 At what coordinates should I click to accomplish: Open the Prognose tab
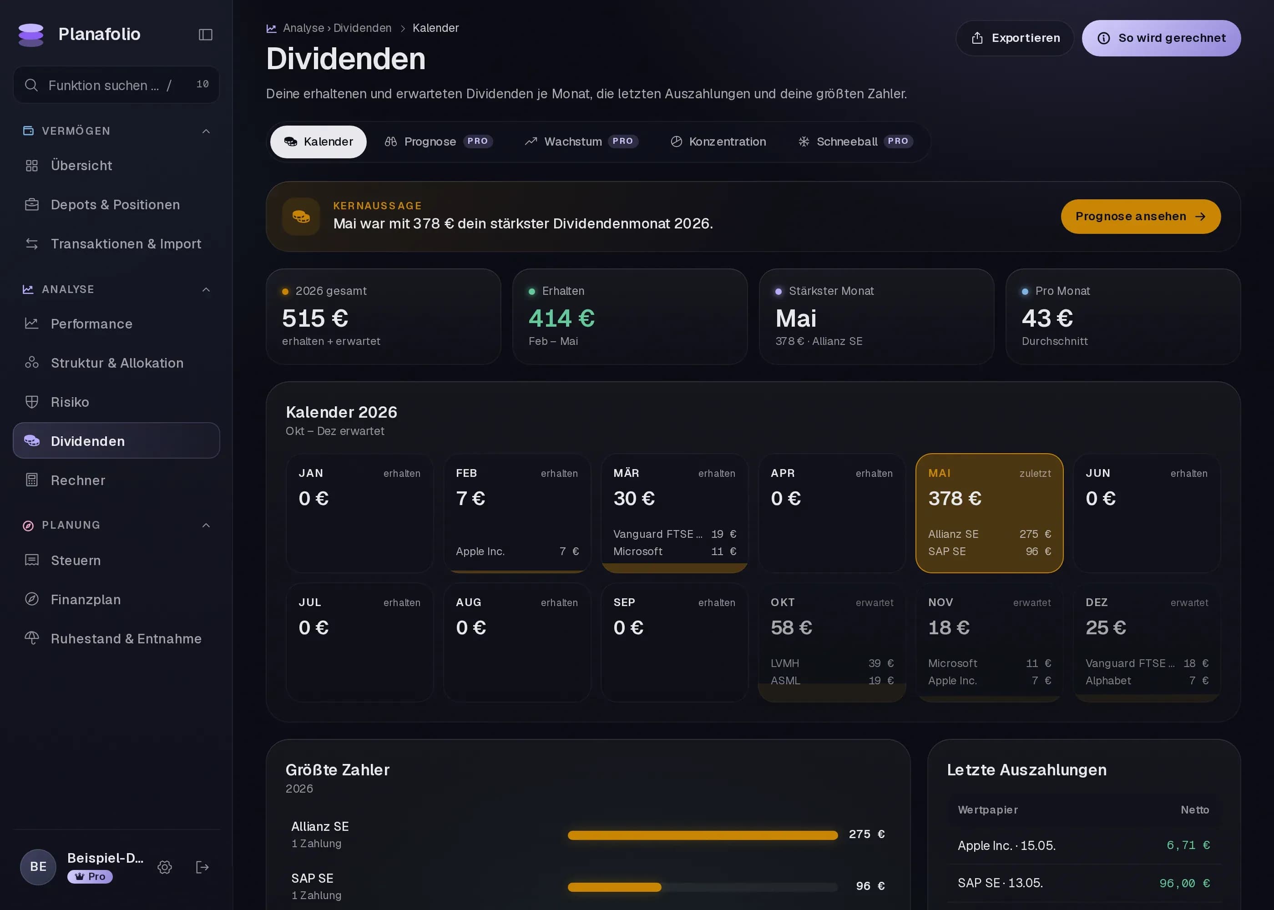pyautogui.click(x=439, y=142)
